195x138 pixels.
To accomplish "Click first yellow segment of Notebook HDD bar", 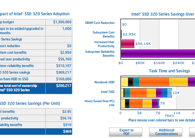I will click(124, 82).
